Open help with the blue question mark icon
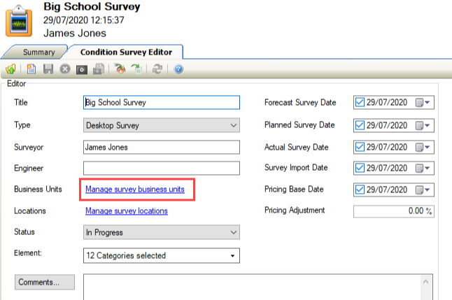 178,69
